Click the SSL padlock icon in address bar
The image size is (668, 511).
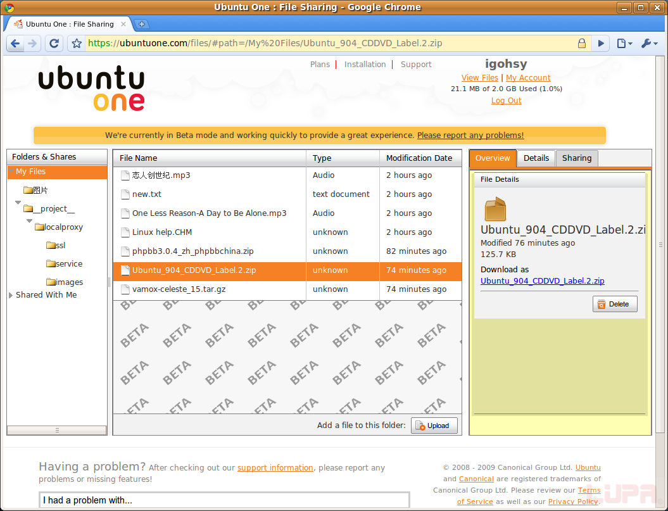coord(581,43)
